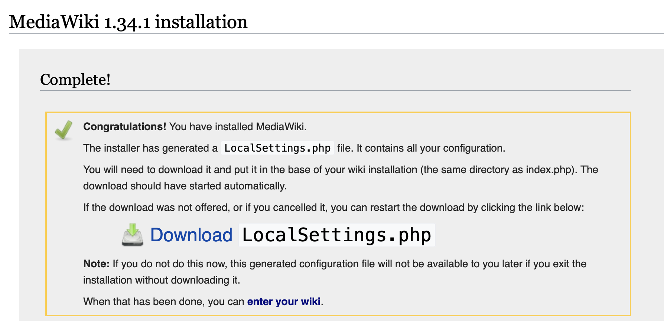Click 'The installer has generated a' text
Viewport: 664px width, 321px height.
point(150,148)
